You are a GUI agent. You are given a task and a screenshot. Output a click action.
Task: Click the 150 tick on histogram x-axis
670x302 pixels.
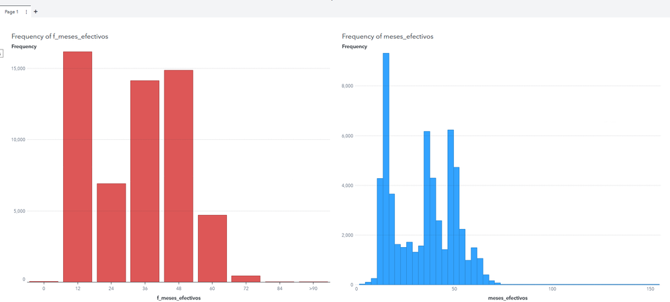(x=650, y=289)
